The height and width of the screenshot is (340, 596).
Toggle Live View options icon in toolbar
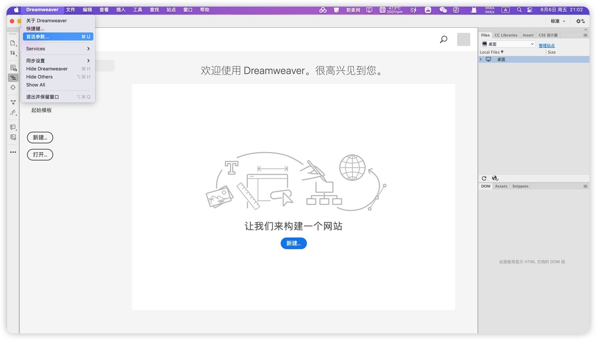point(13,68)
